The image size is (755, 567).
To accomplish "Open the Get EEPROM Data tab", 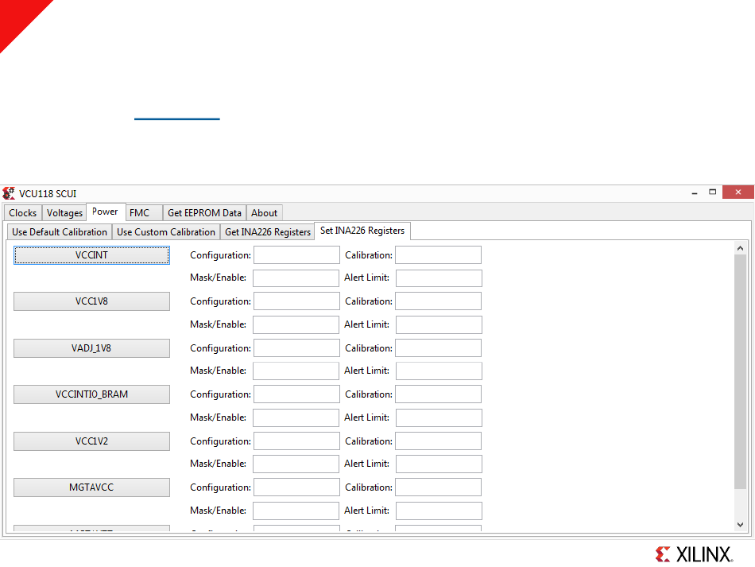I will [x=204, y=213].
